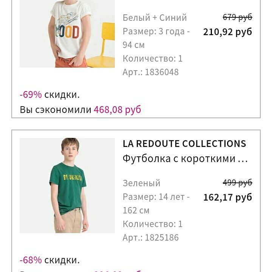Click the -69% скидки label
This screenshot has height=272, width=272.
tap(49, 95)
